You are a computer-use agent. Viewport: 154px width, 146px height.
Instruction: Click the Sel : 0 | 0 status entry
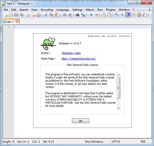[x=48, y=142]
